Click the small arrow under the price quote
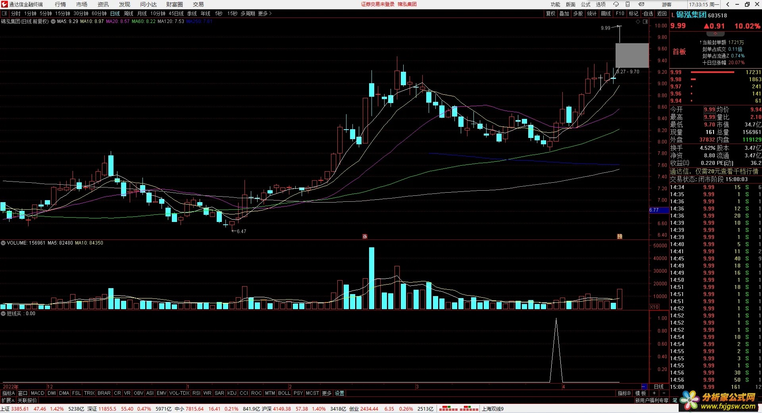The width and height of the screenshot is (762, 413). [x=715, y=34]
